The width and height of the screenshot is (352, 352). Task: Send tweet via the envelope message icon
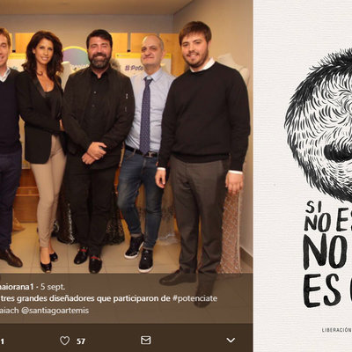pyautogui.click(x=146, y=341)
